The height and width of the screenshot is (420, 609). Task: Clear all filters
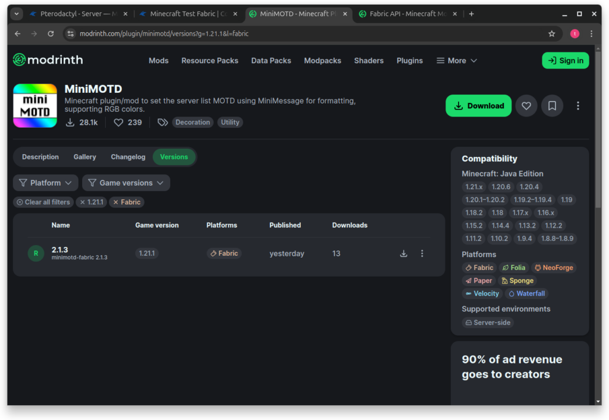43,202
